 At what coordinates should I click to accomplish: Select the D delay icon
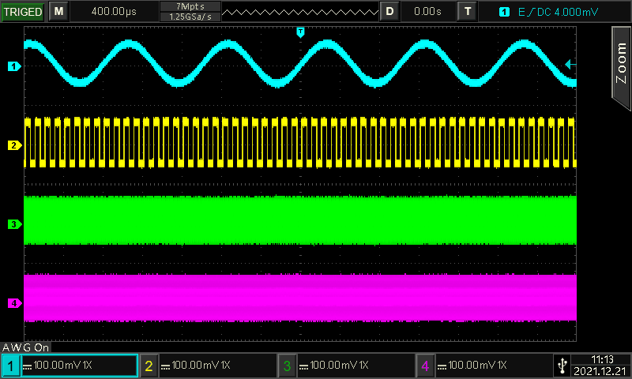tap(389, 11)
